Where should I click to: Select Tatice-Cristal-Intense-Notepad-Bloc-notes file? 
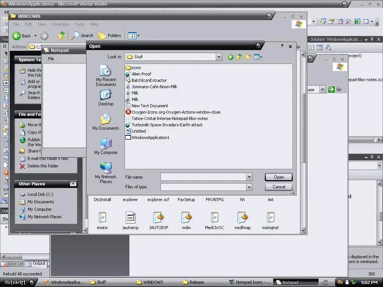(167, 118)
